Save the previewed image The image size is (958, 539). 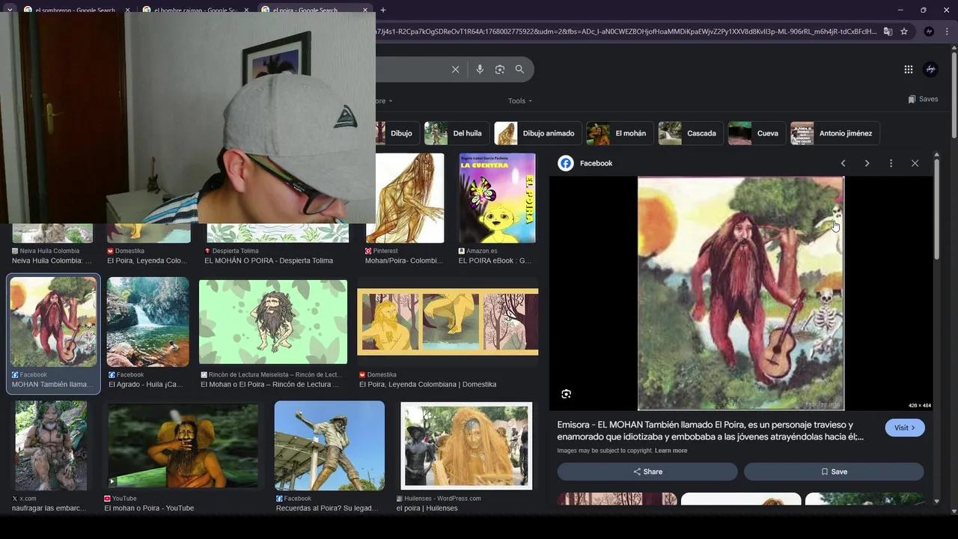[x=834, y=472]
